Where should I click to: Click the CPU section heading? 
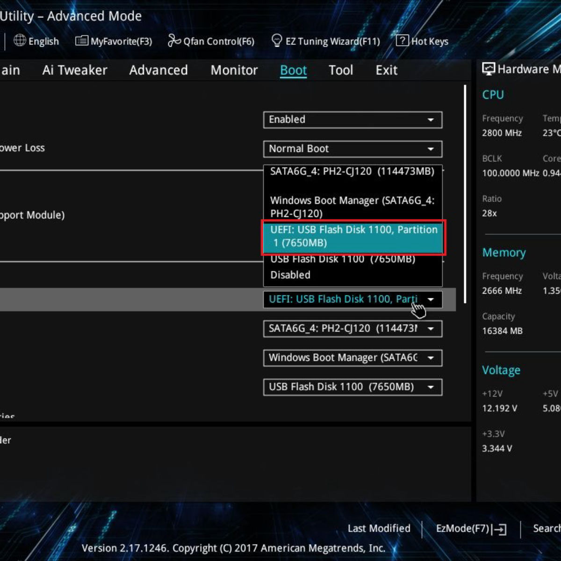point(493,95)
